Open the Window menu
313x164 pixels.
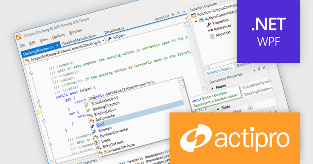[x=76, y=32]
